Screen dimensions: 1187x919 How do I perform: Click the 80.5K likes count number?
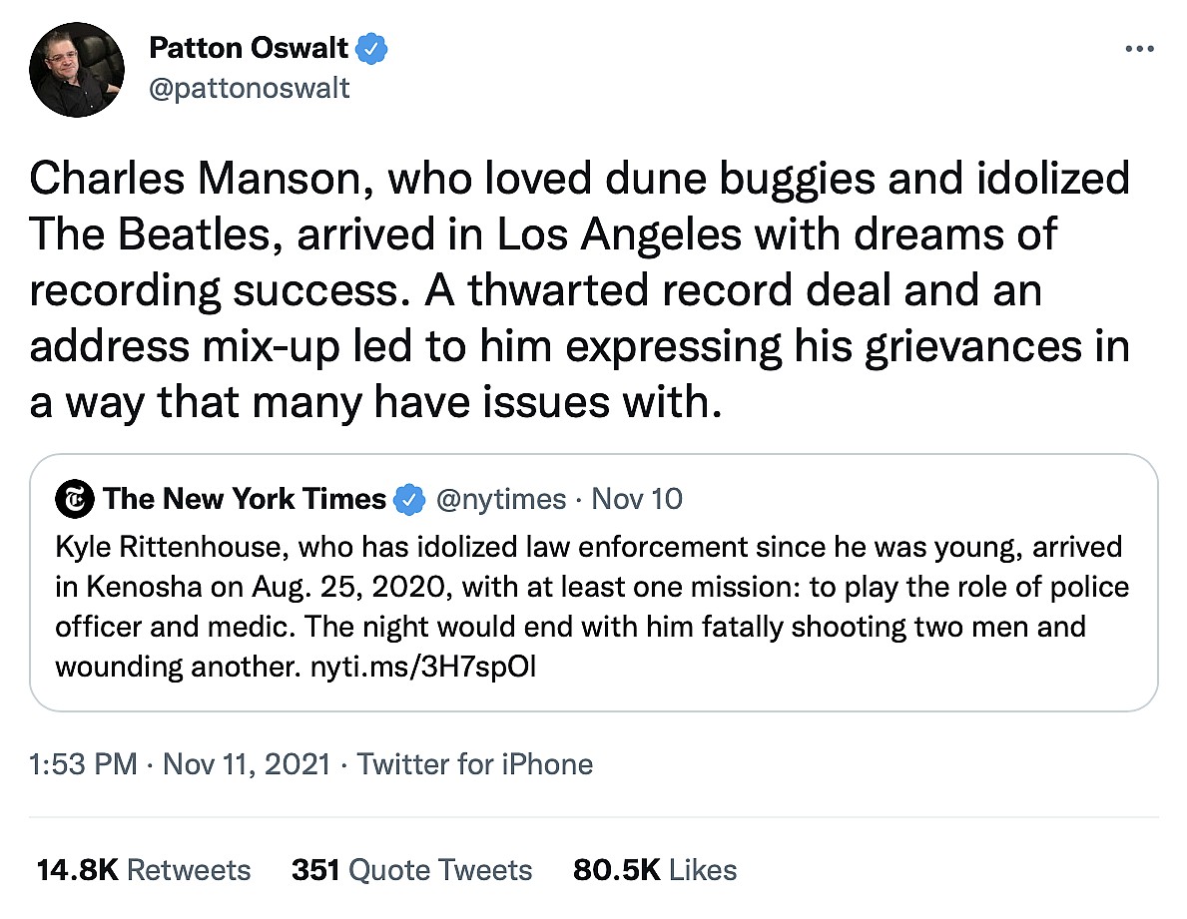tap(616, 869)
